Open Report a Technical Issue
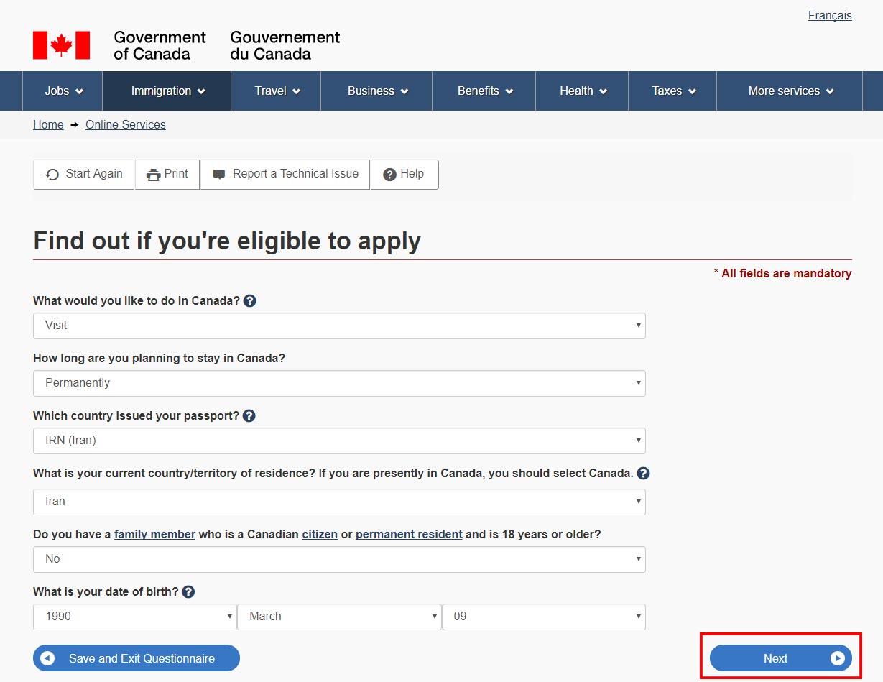This screenshot has height=682, width=883. tap(285, 174)
